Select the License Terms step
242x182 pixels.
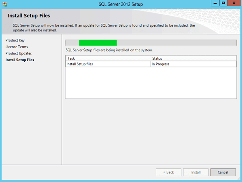(17, 47)
